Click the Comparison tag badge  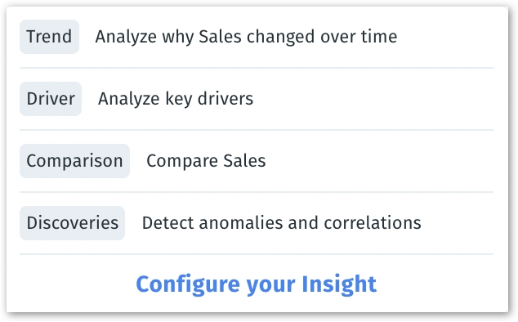[74, 161]
